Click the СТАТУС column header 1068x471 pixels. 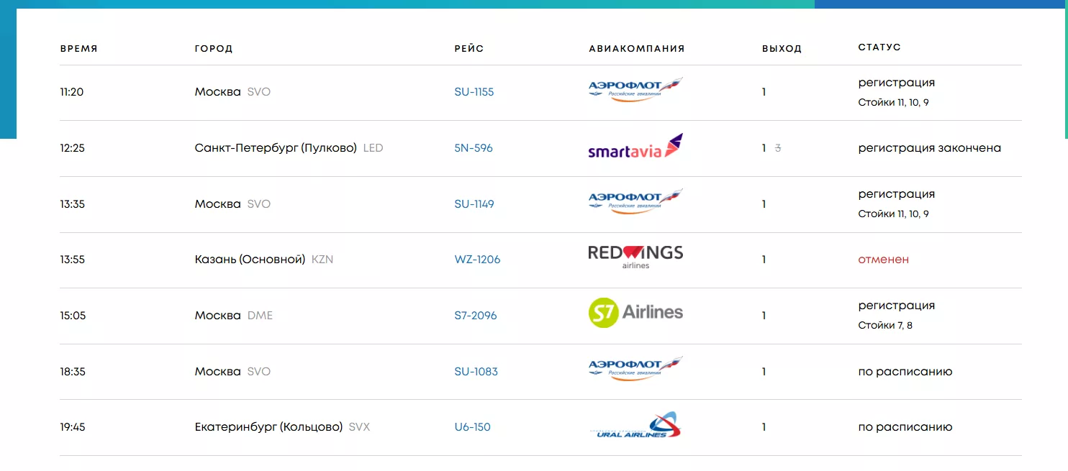(x=879, y=47)
